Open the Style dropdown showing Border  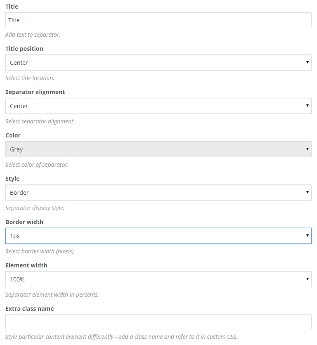pos(158,193)
